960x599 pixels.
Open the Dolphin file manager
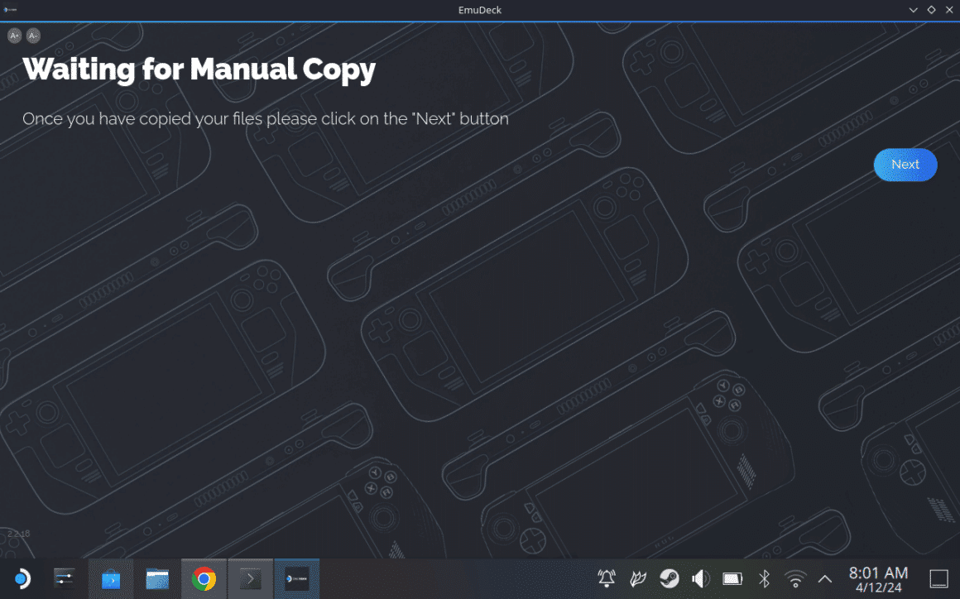click(157, 579)
